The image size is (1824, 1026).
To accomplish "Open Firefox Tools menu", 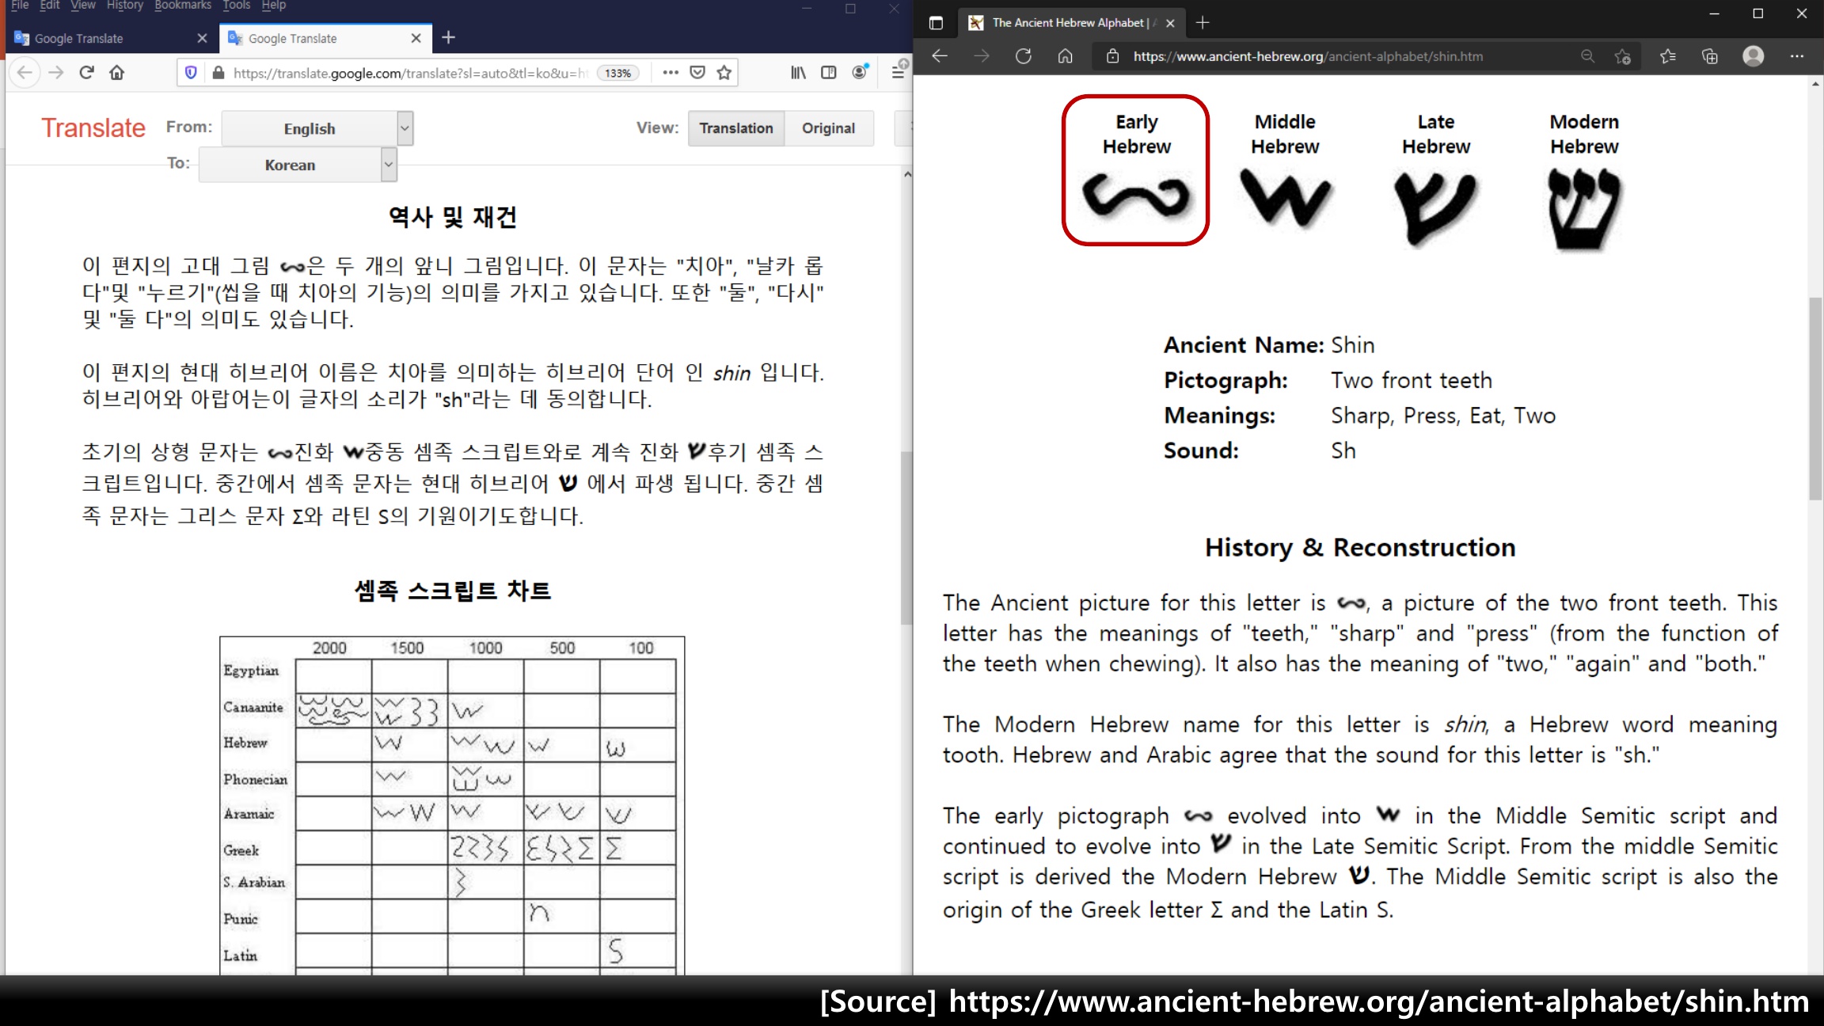I will point(236,6).
